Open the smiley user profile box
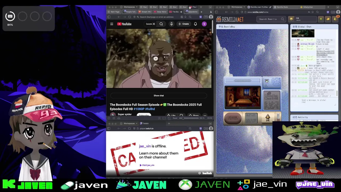341x192 pixels. point(303,19)
